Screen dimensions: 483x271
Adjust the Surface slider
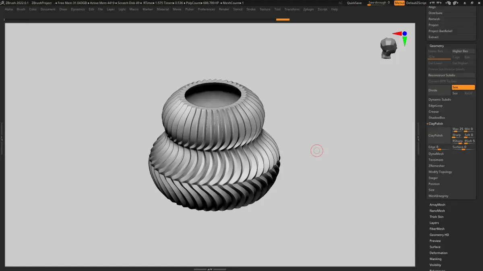point(463,147)
